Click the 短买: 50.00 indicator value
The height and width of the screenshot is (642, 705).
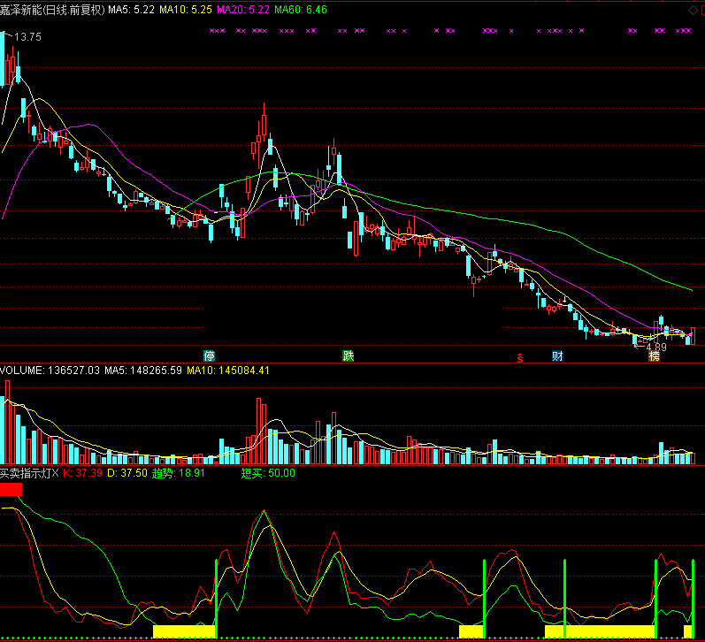(x=268, y=473)
